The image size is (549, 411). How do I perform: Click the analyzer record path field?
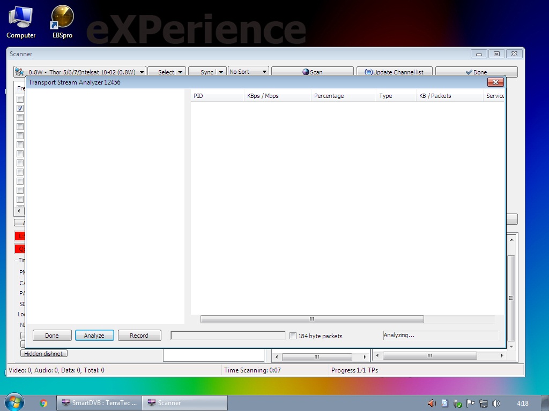point(228,336)
